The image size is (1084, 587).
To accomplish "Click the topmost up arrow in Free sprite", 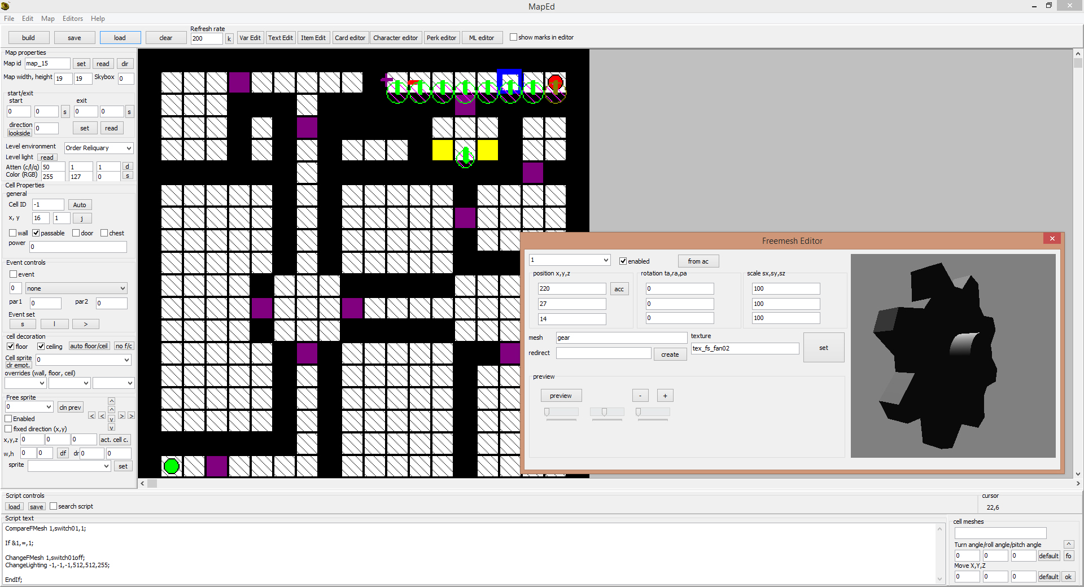I will pyautogui.click(x=111, y=401).
